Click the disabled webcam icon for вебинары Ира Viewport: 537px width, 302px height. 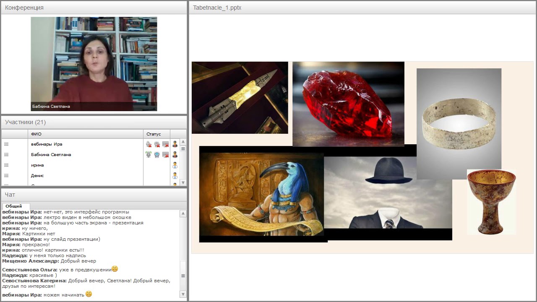[x=157, y=144]
